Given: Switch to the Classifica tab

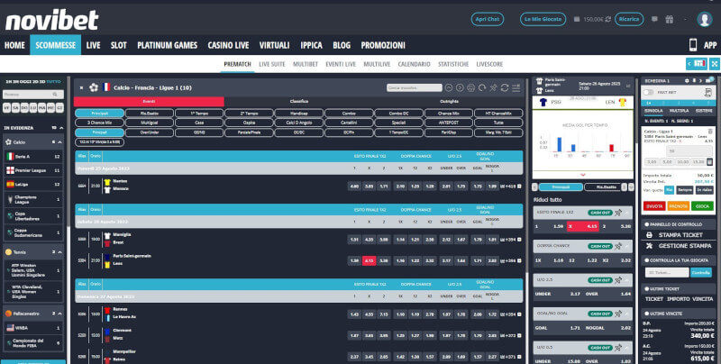Looking at the screenshot, I should pyautogui.click(x=298, y=101).
